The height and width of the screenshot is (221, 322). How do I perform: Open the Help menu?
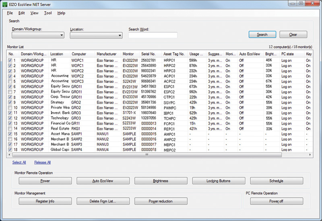(x=61, y=13)
